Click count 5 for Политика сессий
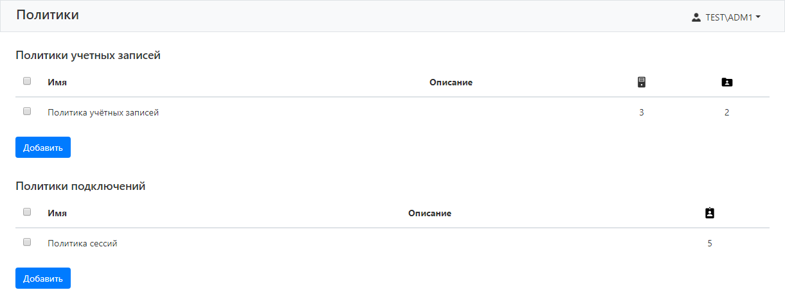This screenshot has width=785, height=299. (x=710, y=243)
